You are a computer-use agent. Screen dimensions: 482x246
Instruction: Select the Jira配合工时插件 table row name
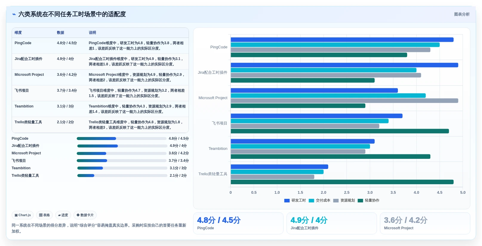click(28, 59)
